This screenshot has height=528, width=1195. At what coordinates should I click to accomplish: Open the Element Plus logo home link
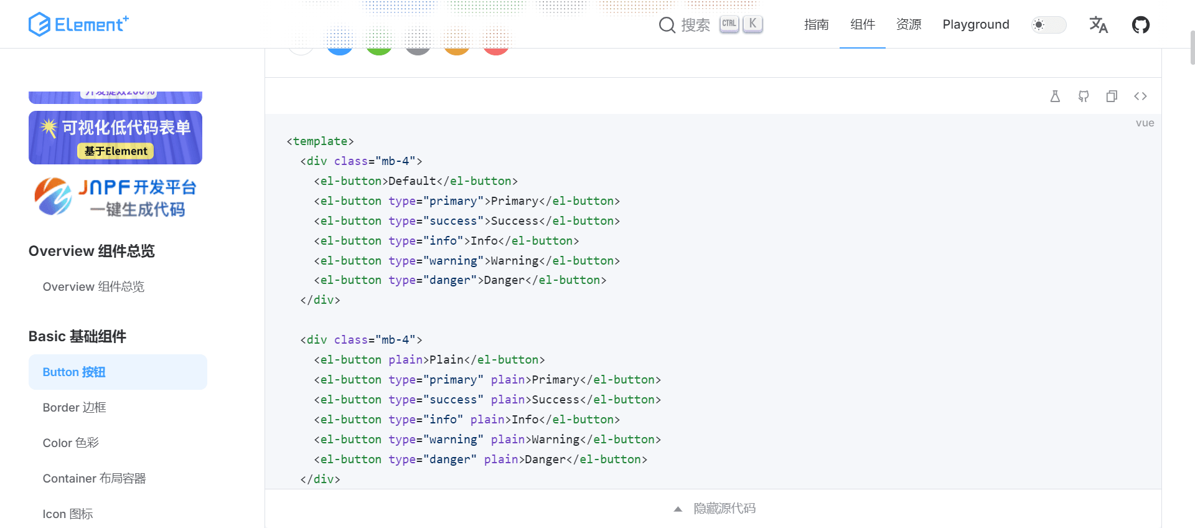(x=78, y=24)
